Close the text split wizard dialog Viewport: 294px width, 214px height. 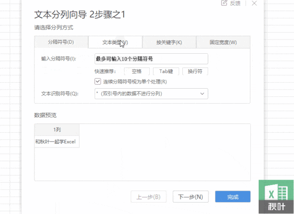[254, 3]
